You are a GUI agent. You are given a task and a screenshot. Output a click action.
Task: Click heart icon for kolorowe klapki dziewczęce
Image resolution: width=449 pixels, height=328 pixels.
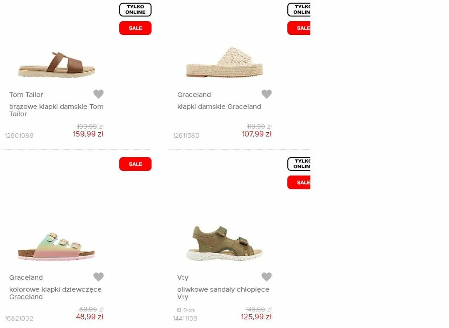pyautogui.click(x=98, y=277)
